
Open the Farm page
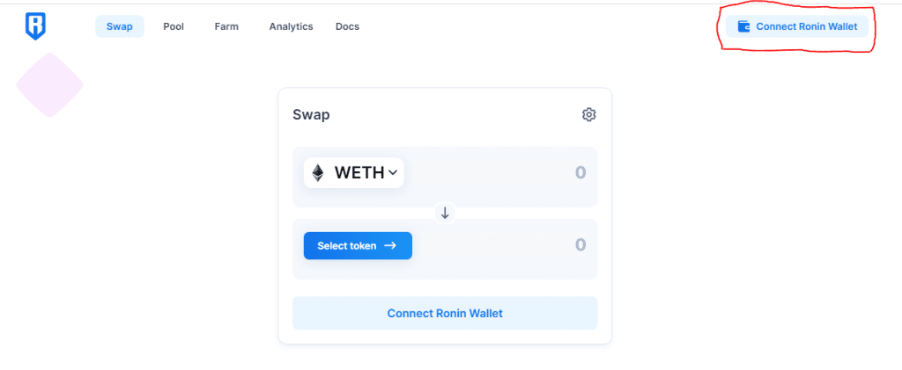click(x=226, y=26)
